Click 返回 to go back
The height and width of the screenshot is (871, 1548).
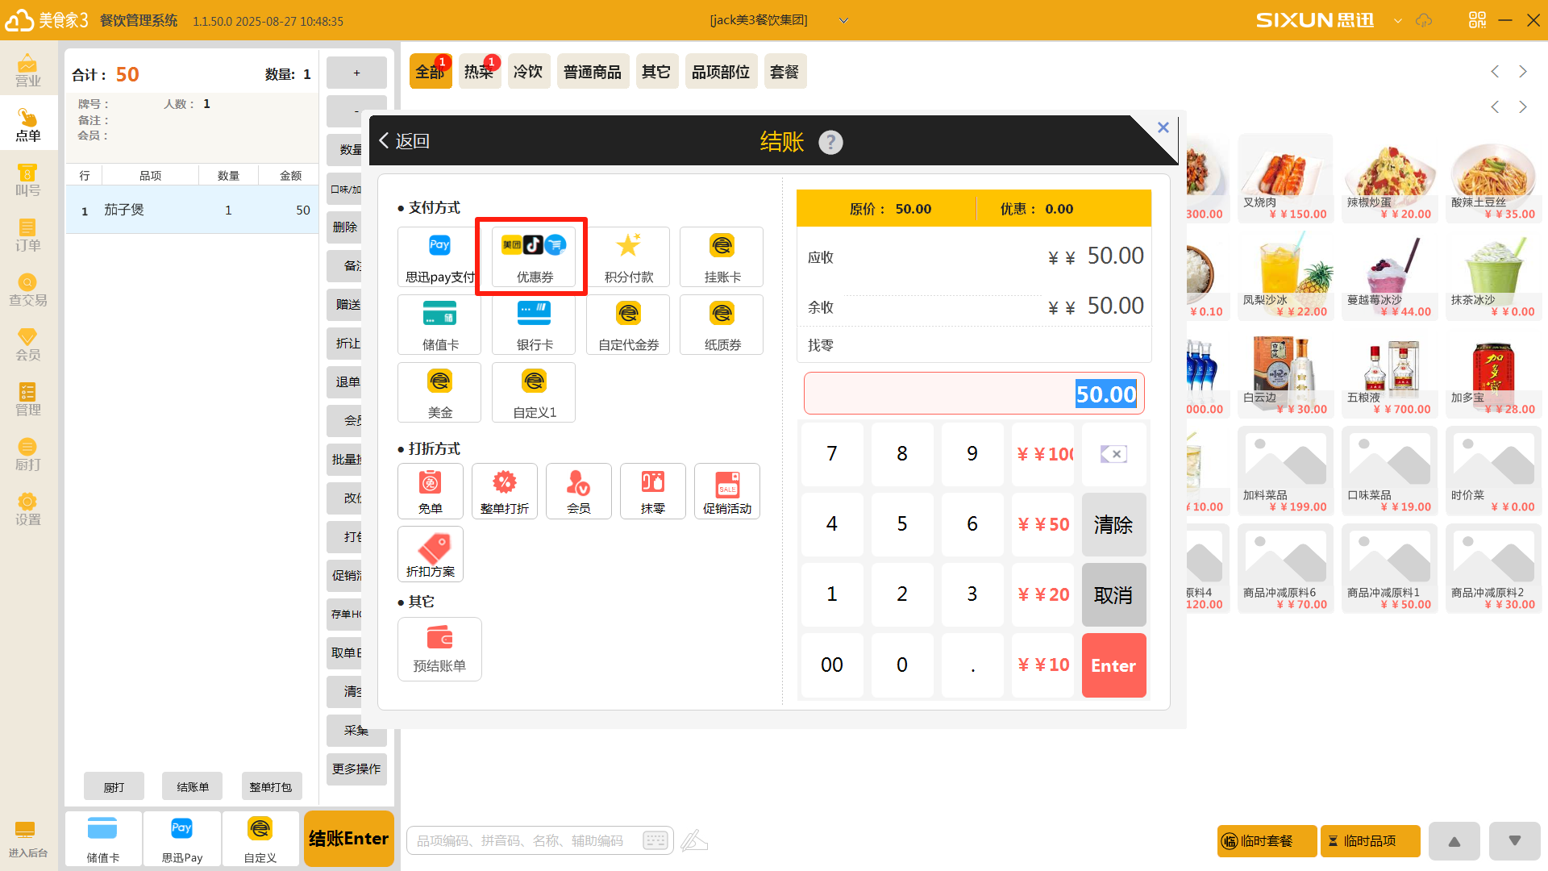coord(404,141)
